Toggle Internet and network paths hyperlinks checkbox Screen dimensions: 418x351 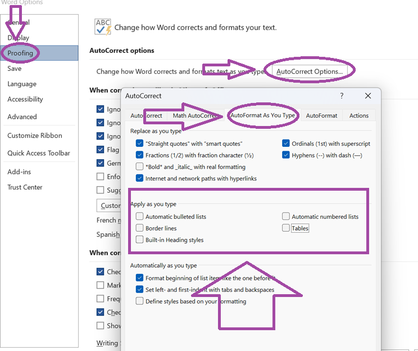[x=139, y=178]
